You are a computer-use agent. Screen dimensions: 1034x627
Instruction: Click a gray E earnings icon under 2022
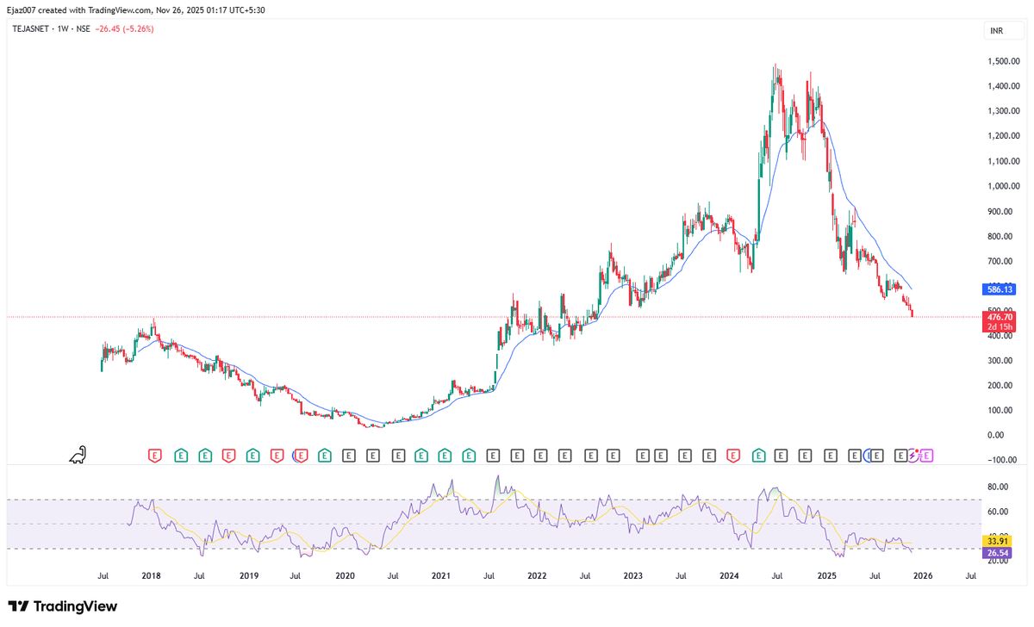pos(540,455)
